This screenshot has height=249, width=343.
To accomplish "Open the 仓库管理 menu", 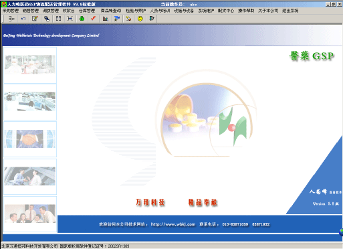I will 87,11.
